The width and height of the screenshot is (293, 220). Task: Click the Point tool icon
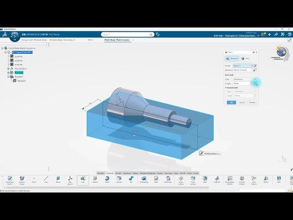pos(34,180)
